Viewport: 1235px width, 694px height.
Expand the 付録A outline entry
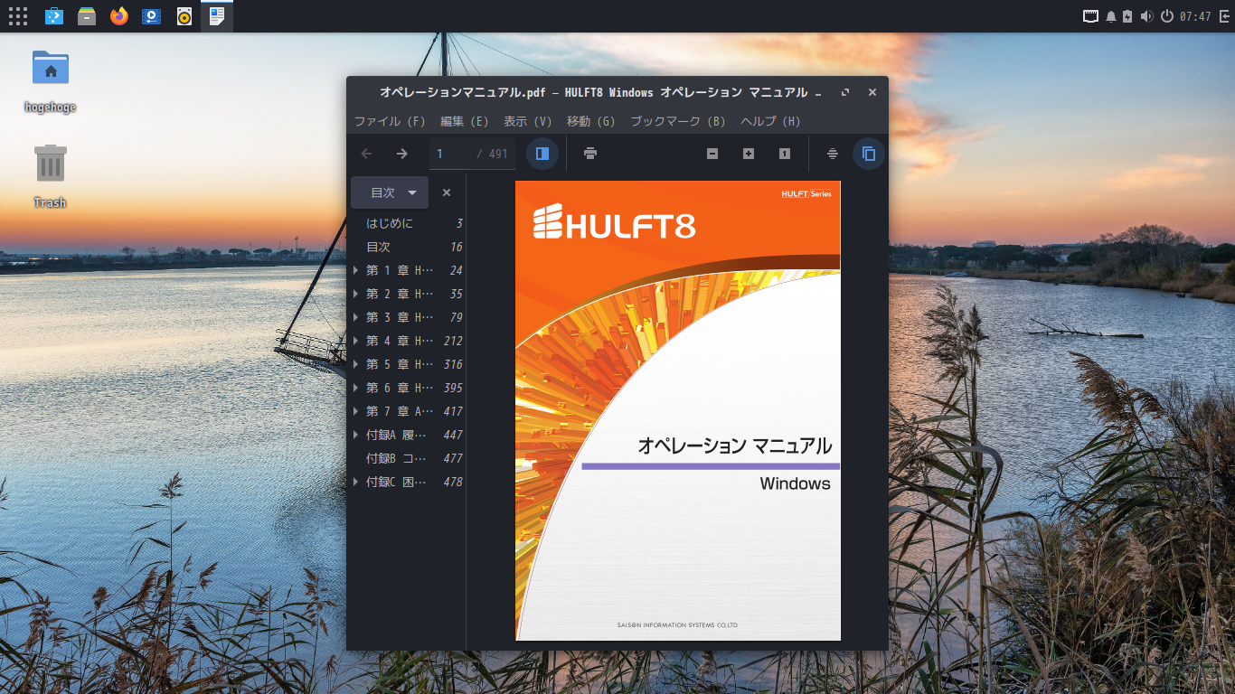point(356,435)
